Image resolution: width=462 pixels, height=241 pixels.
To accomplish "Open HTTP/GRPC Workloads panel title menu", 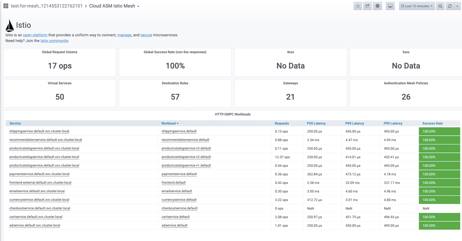I will coord(233,114).
